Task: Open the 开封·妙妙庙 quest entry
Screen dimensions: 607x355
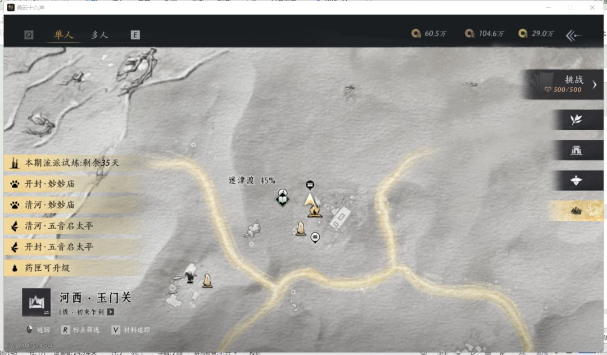Action: pos(71,184)
